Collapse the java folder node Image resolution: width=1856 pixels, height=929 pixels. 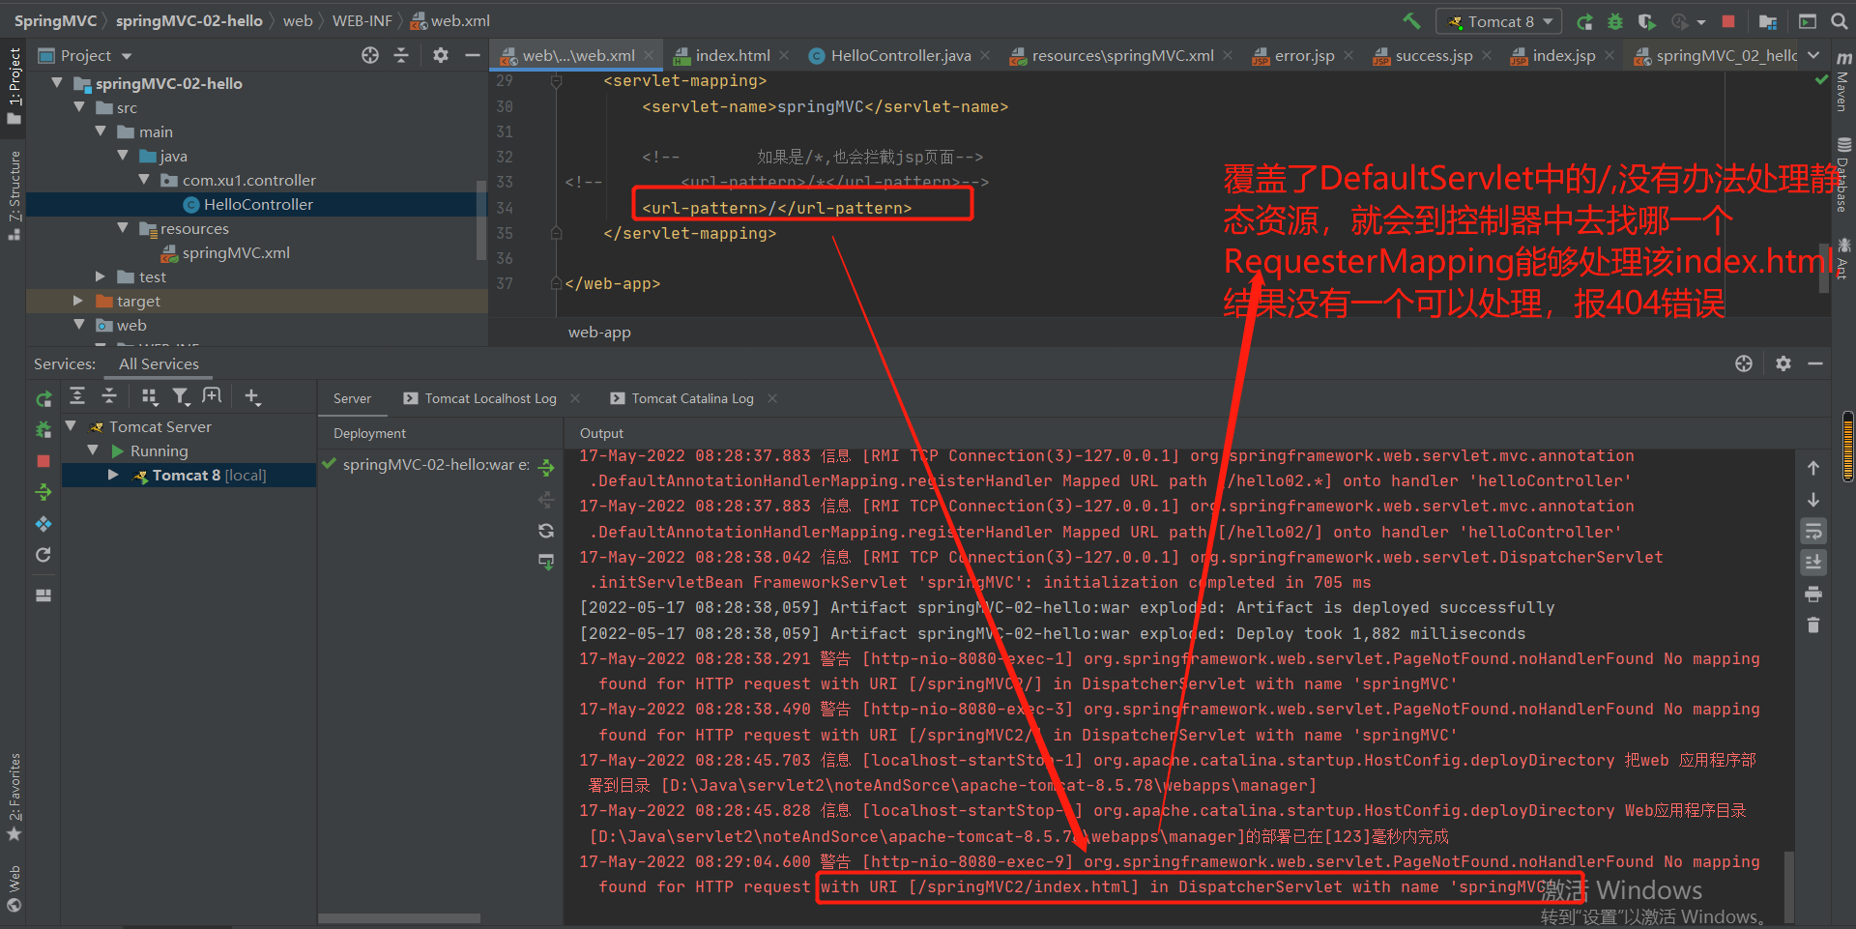(123, 156)
